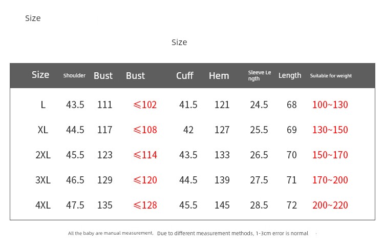
Task: Click the red 100~130 weight range
Action: (330, 105)
